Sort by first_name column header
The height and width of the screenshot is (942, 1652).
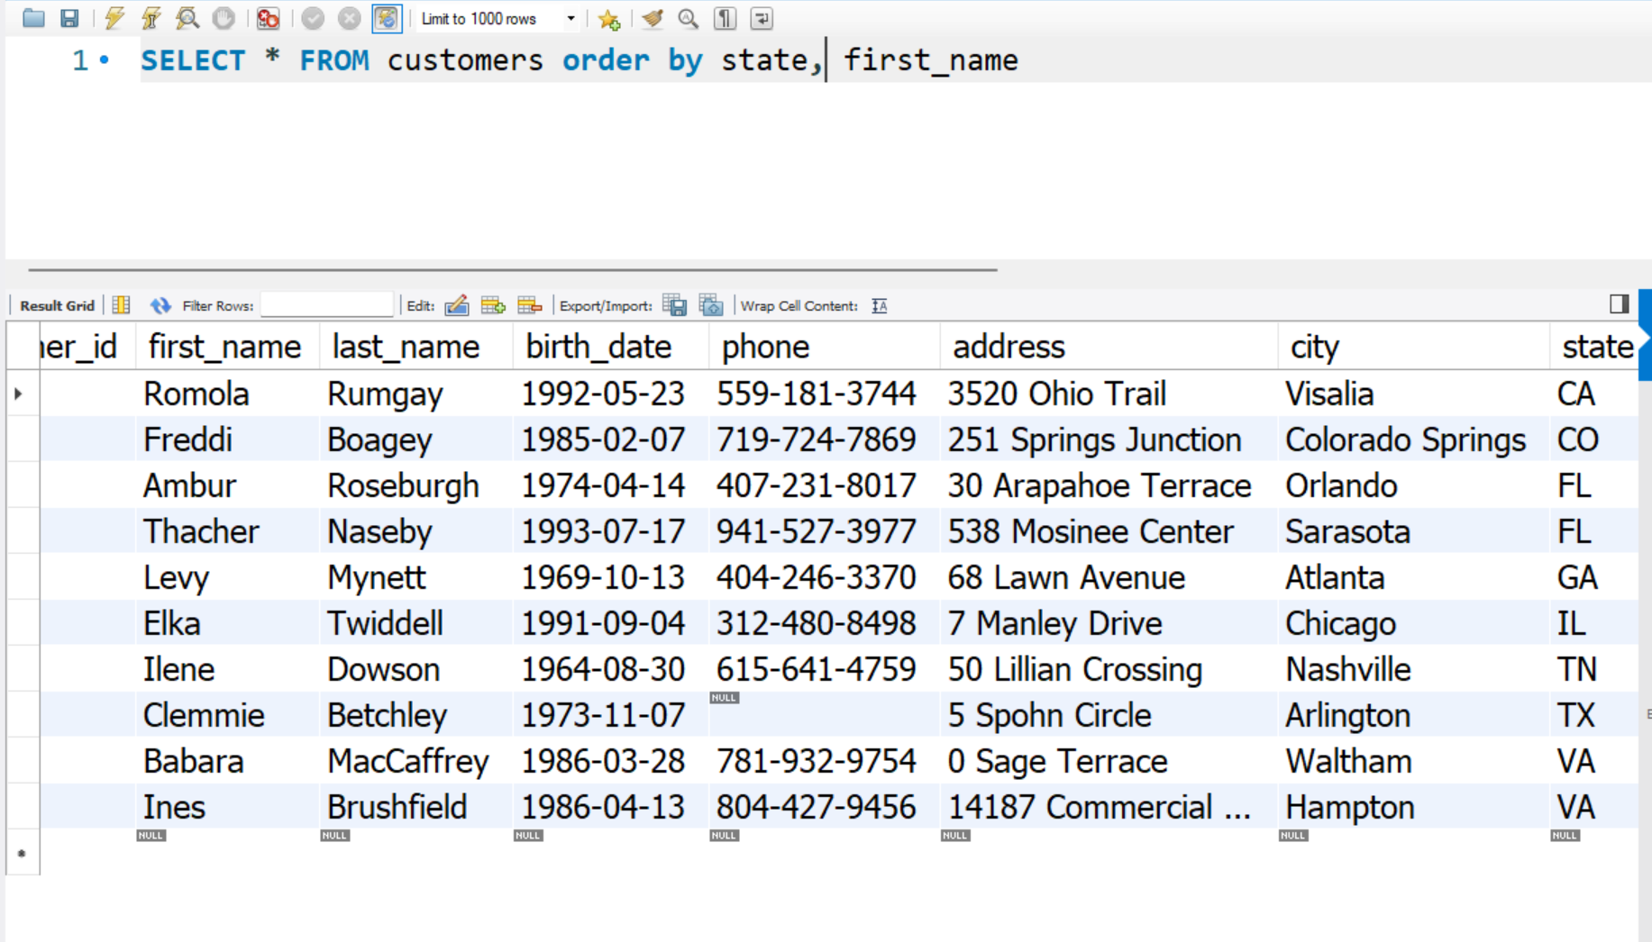[225, 347]
